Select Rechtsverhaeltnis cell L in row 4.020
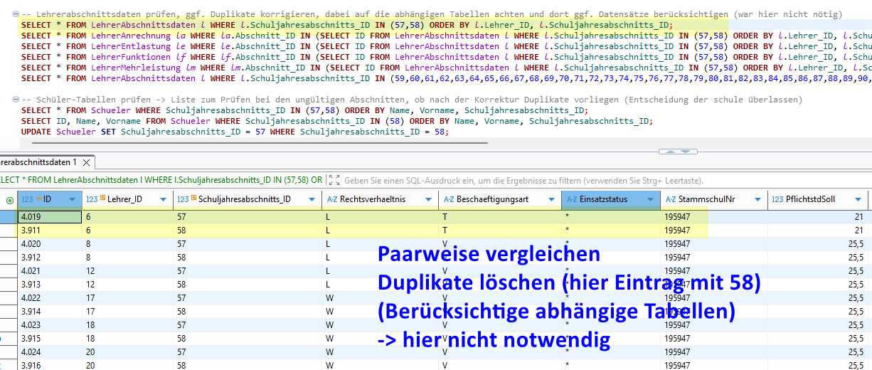 point(381,243)
